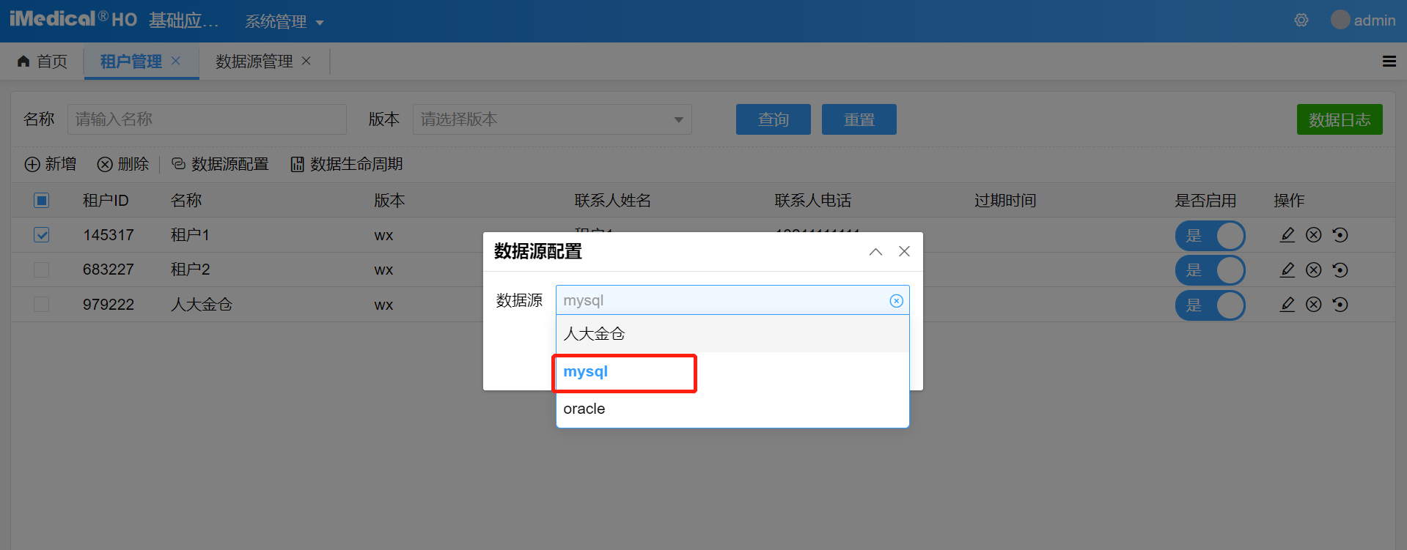Viewport: 1407px width, 550px height.
Task: Select oracle from the datasource list
Action: point(732,409)
